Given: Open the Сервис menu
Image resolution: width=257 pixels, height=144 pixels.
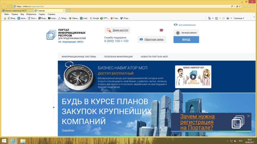Looking at the screenshot, I should [x=42, y=14].
